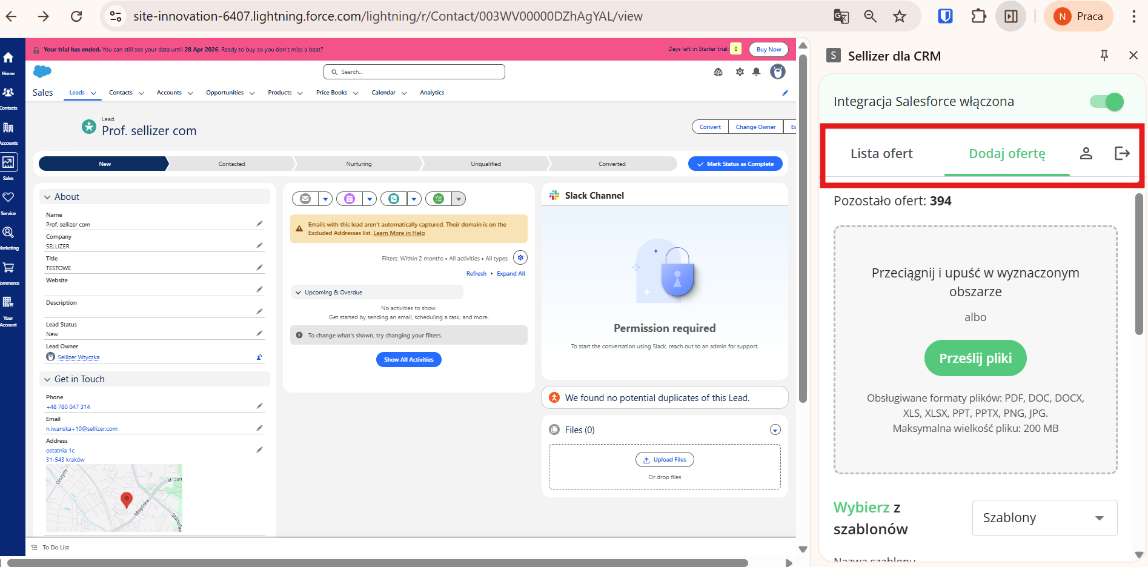
Task: Collapse the About section
Action: coord(47,197)
